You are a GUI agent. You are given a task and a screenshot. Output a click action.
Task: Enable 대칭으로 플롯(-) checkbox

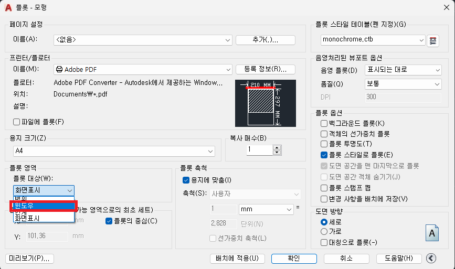point(324,242)
